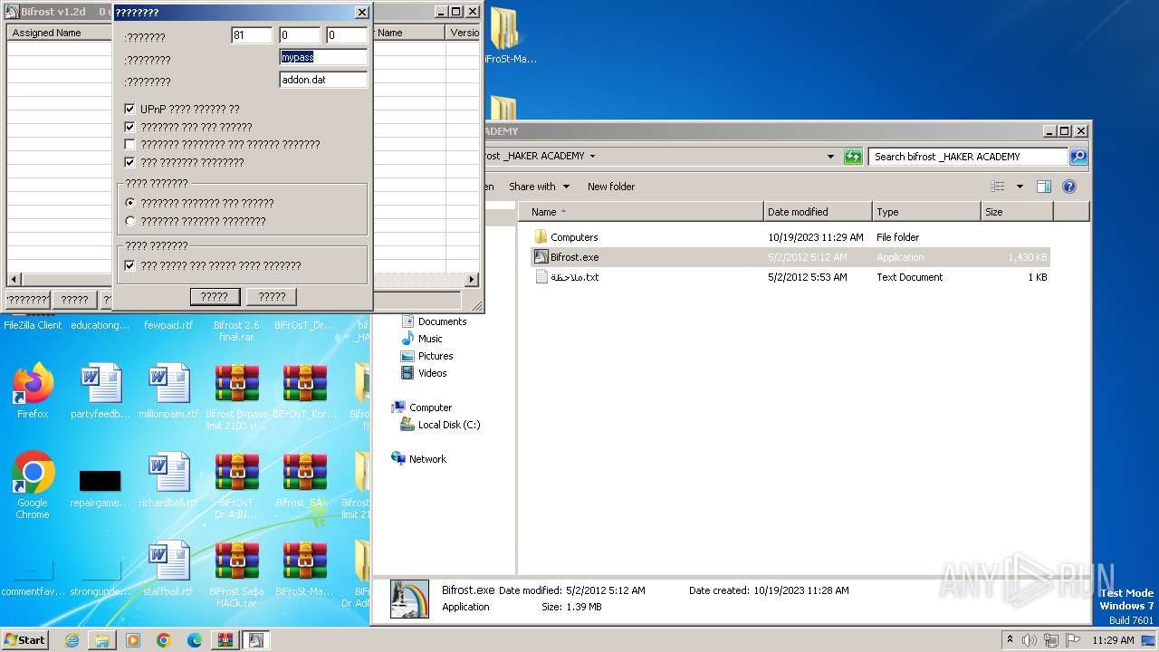
Task: Toggle checkbox in bottom group box
Action: (x=129, y=266)
